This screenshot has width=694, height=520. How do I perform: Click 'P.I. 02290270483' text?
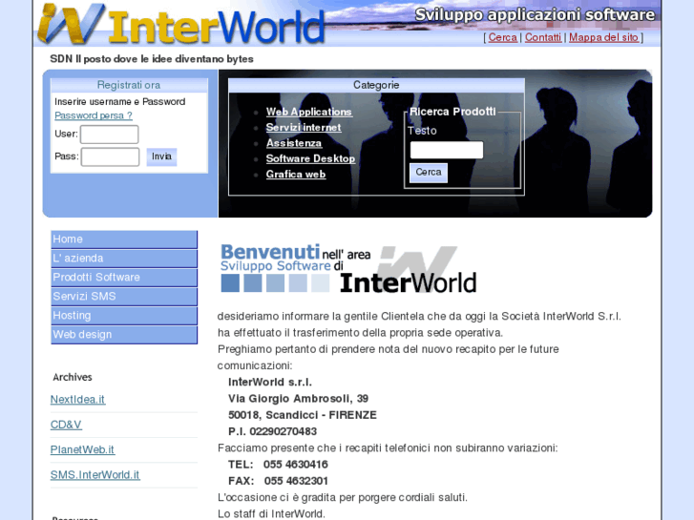coord(272,431)
